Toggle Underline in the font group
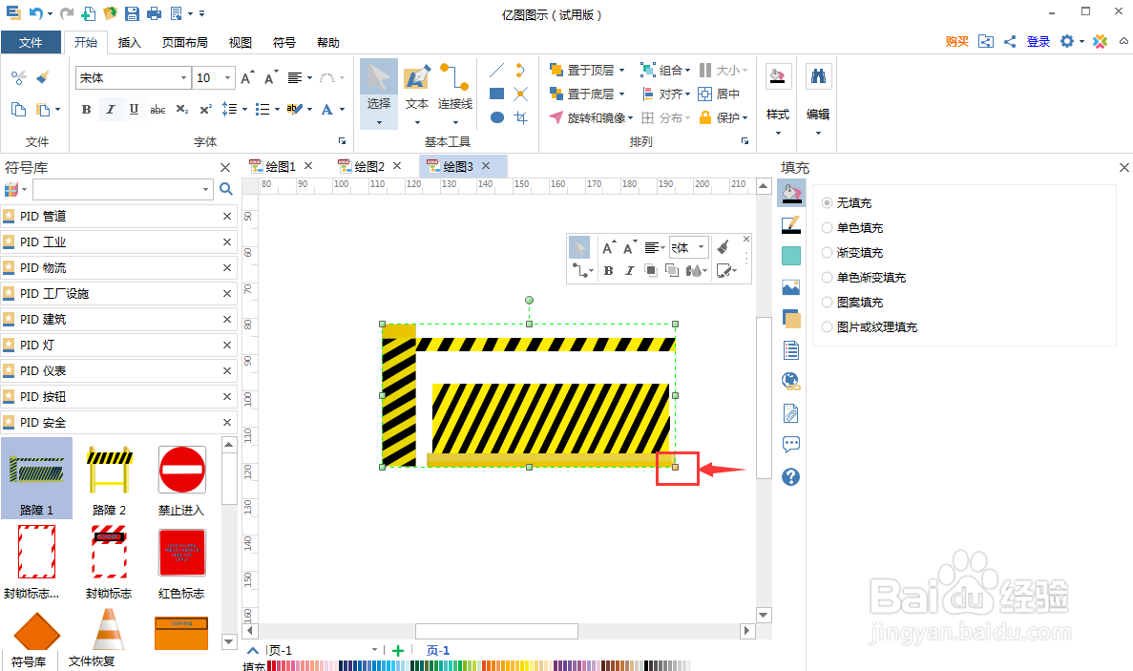This screenshot has height=671, width=1133. pos(134,109)
